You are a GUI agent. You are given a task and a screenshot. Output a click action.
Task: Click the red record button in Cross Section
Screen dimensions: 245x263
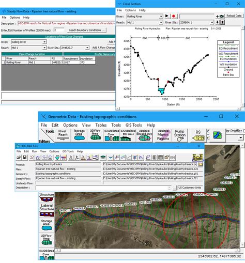click(174, 16)
